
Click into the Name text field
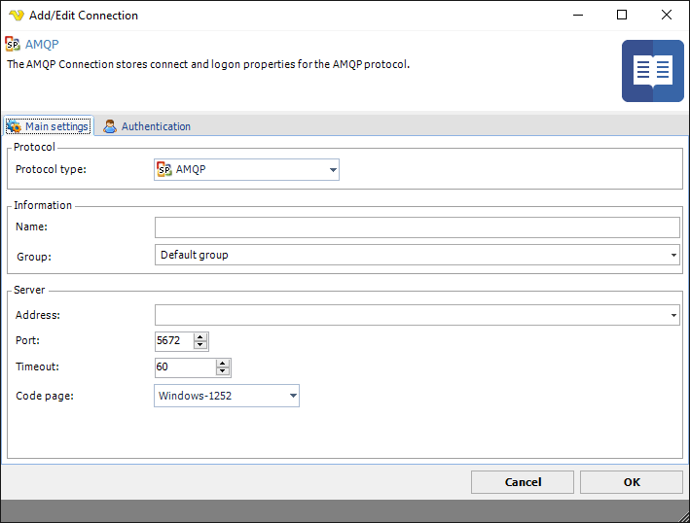tap(417, 227)
